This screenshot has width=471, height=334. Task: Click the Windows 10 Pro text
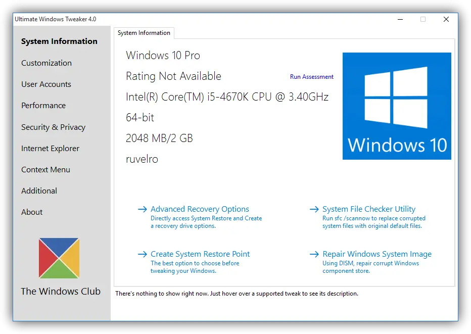click(x=163, y=55)
